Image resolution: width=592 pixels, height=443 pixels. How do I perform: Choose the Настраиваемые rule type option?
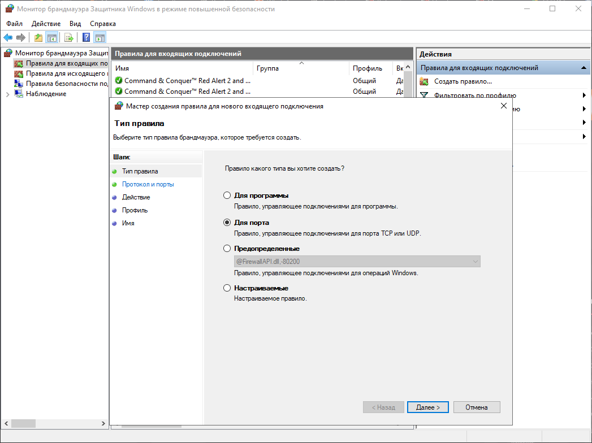227,288
